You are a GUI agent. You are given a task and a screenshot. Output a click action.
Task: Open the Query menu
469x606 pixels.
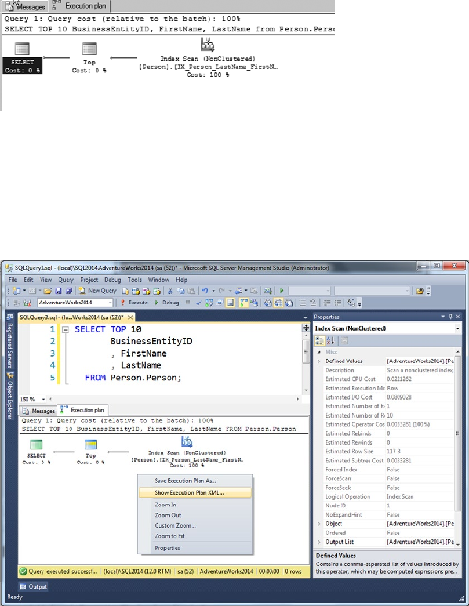66,280
